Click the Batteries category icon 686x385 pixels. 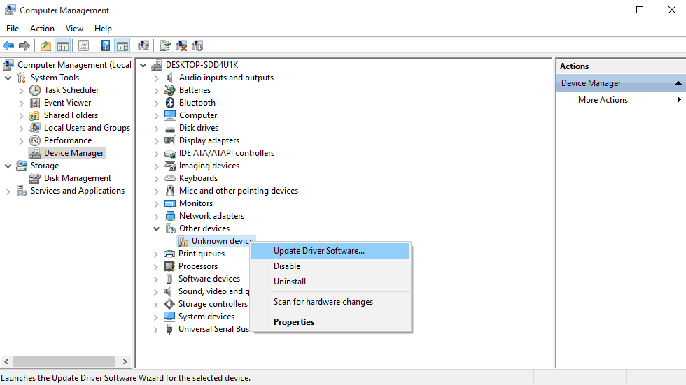pos(169,90)
